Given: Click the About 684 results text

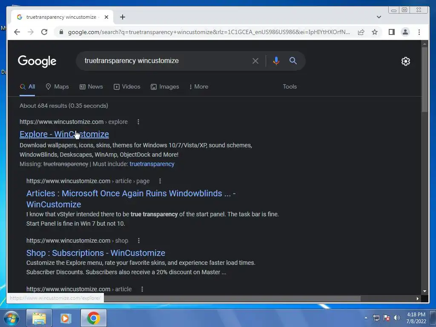Looking at the screenshot, I should 64,106.
